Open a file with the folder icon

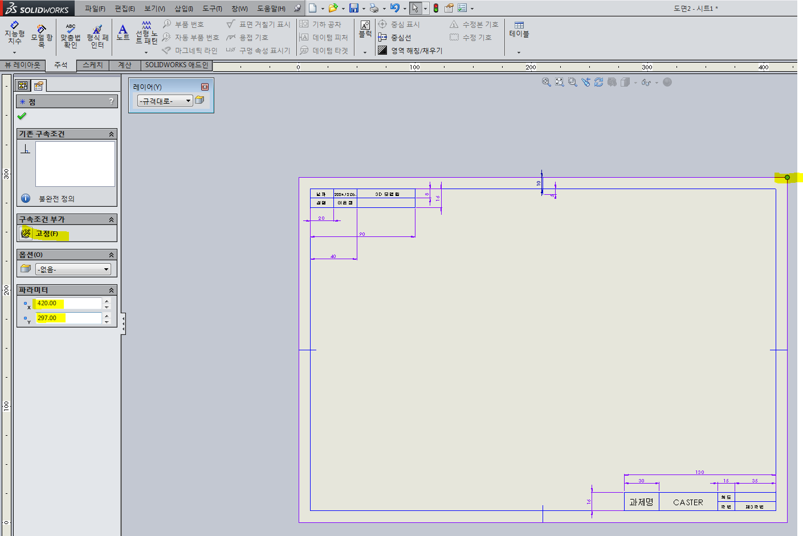click(x=333, y=8)
